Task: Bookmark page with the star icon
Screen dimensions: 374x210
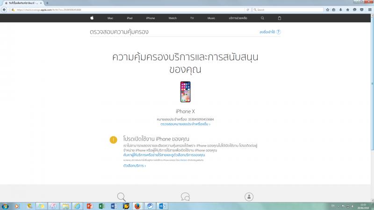Action: (x=328, y=10)
